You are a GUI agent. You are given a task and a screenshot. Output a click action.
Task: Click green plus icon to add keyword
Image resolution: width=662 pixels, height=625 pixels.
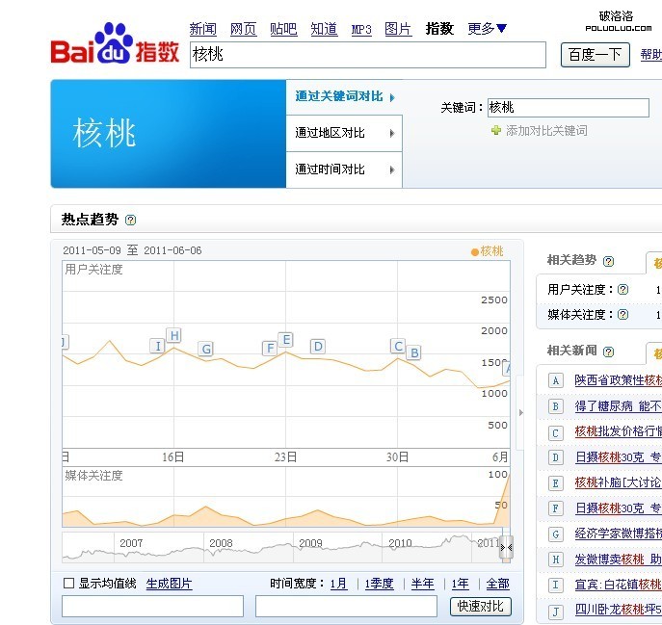pyautogui.click(x=496, y=130)
